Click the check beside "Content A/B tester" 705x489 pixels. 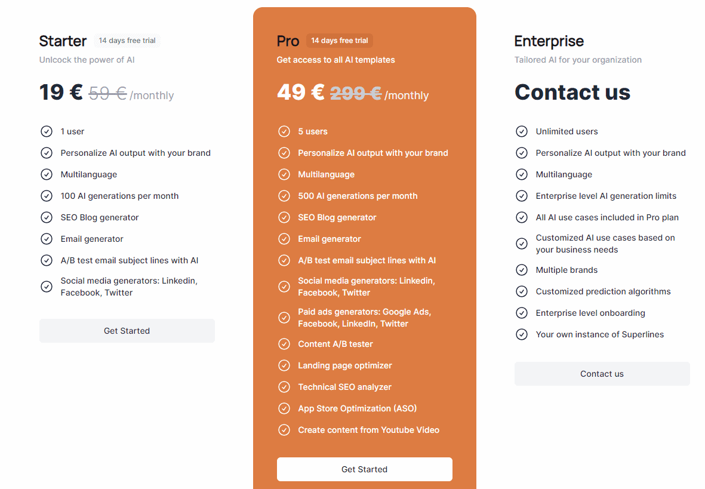tap(284, 344)
